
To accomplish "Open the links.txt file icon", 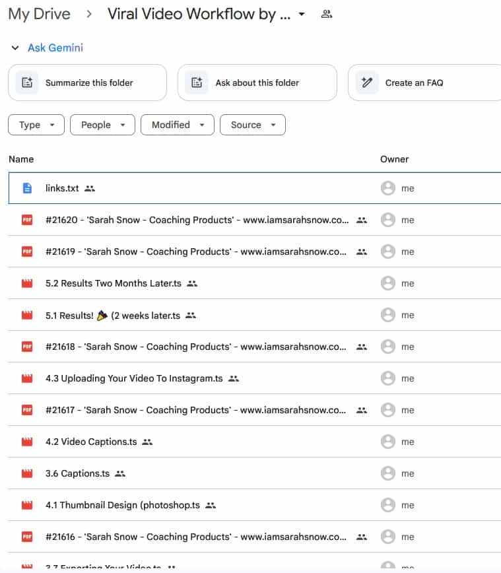I will point(26,187).
